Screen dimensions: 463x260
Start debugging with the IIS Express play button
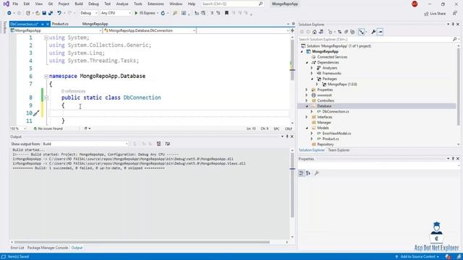145,13
